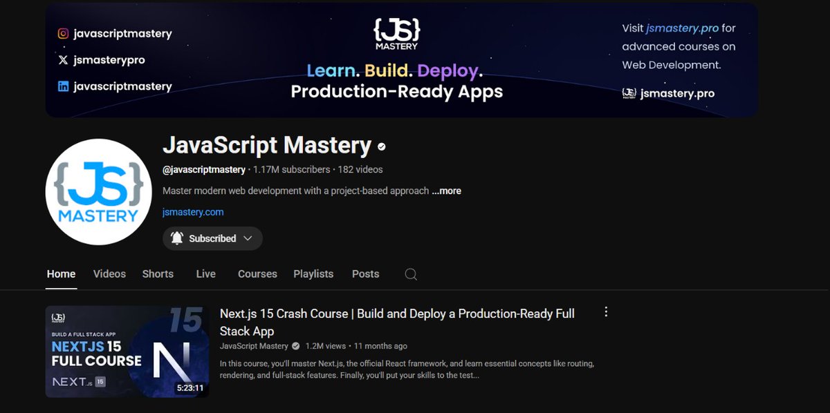Viewport: 830px width, 413px height.
Task: Click the 1.2M views text
Action: tap(325, 346)
